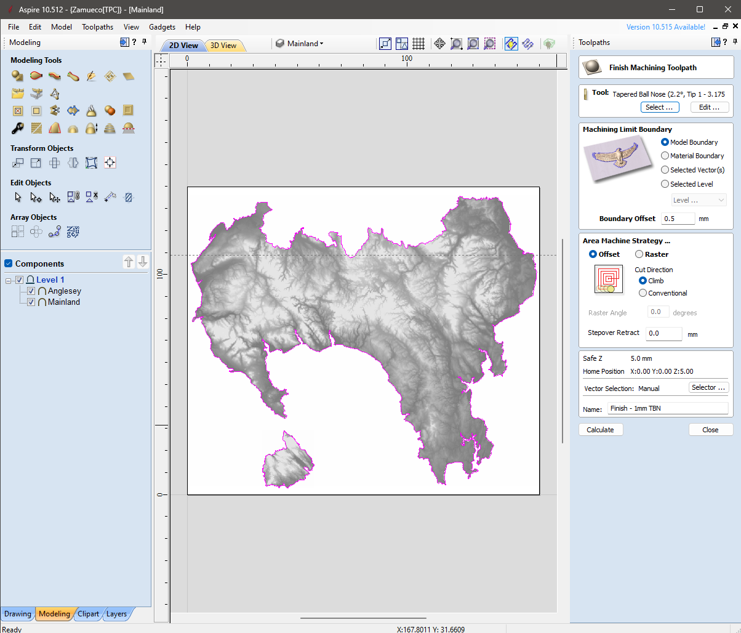Screen dimensions: 741x633
Task: Open the Level dropdown in Machining Limit Boundary
Action: [x=699, y=200]
